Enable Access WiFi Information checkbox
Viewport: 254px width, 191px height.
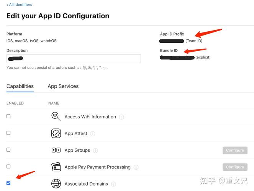(x=8, y=116)
